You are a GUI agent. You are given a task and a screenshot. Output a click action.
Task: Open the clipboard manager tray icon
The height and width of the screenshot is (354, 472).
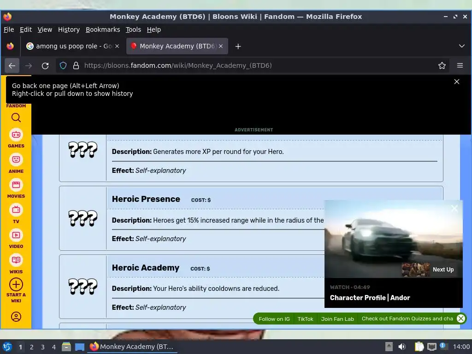point(419,347)
